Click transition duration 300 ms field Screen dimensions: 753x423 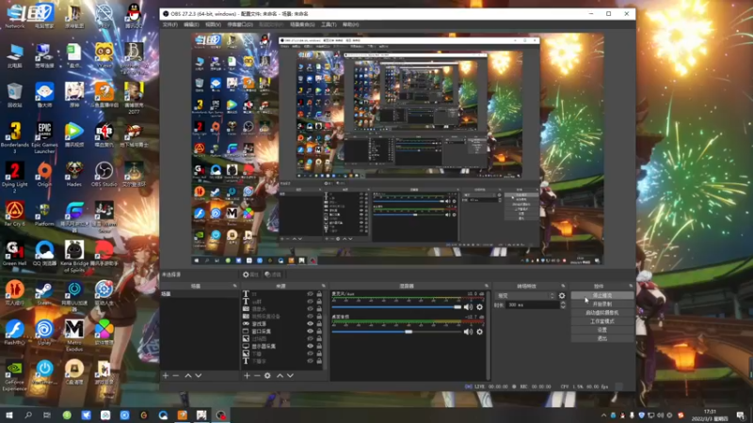pyautogui.click(x=532, y=305)
